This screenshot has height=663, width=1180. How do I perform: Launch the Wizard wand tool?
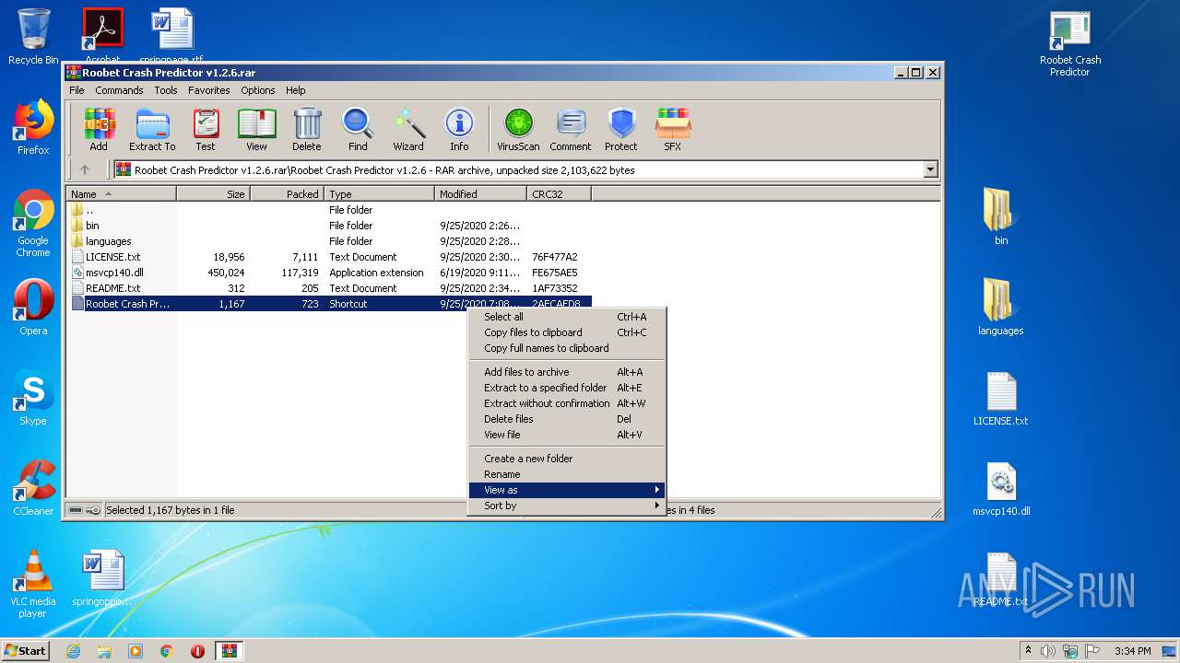click(408, 129)
